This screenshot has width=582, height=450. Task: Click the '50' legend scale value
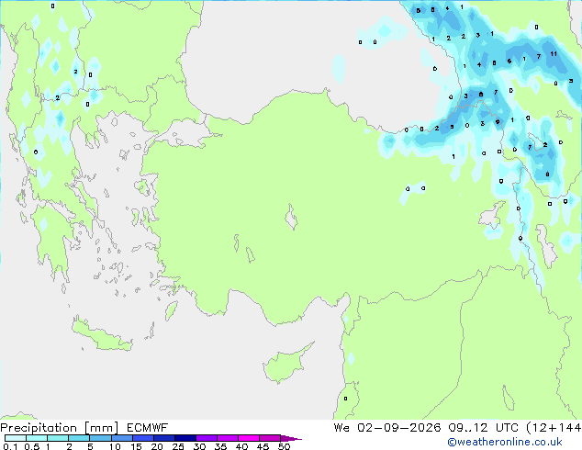(284, 446)
